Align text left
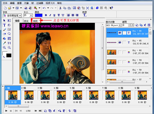This screenshot has width=154, height=114. click(x=69, y=15)
